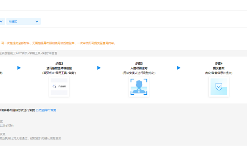Click the blue arrow pointing to 步骤4

point(179,68)
